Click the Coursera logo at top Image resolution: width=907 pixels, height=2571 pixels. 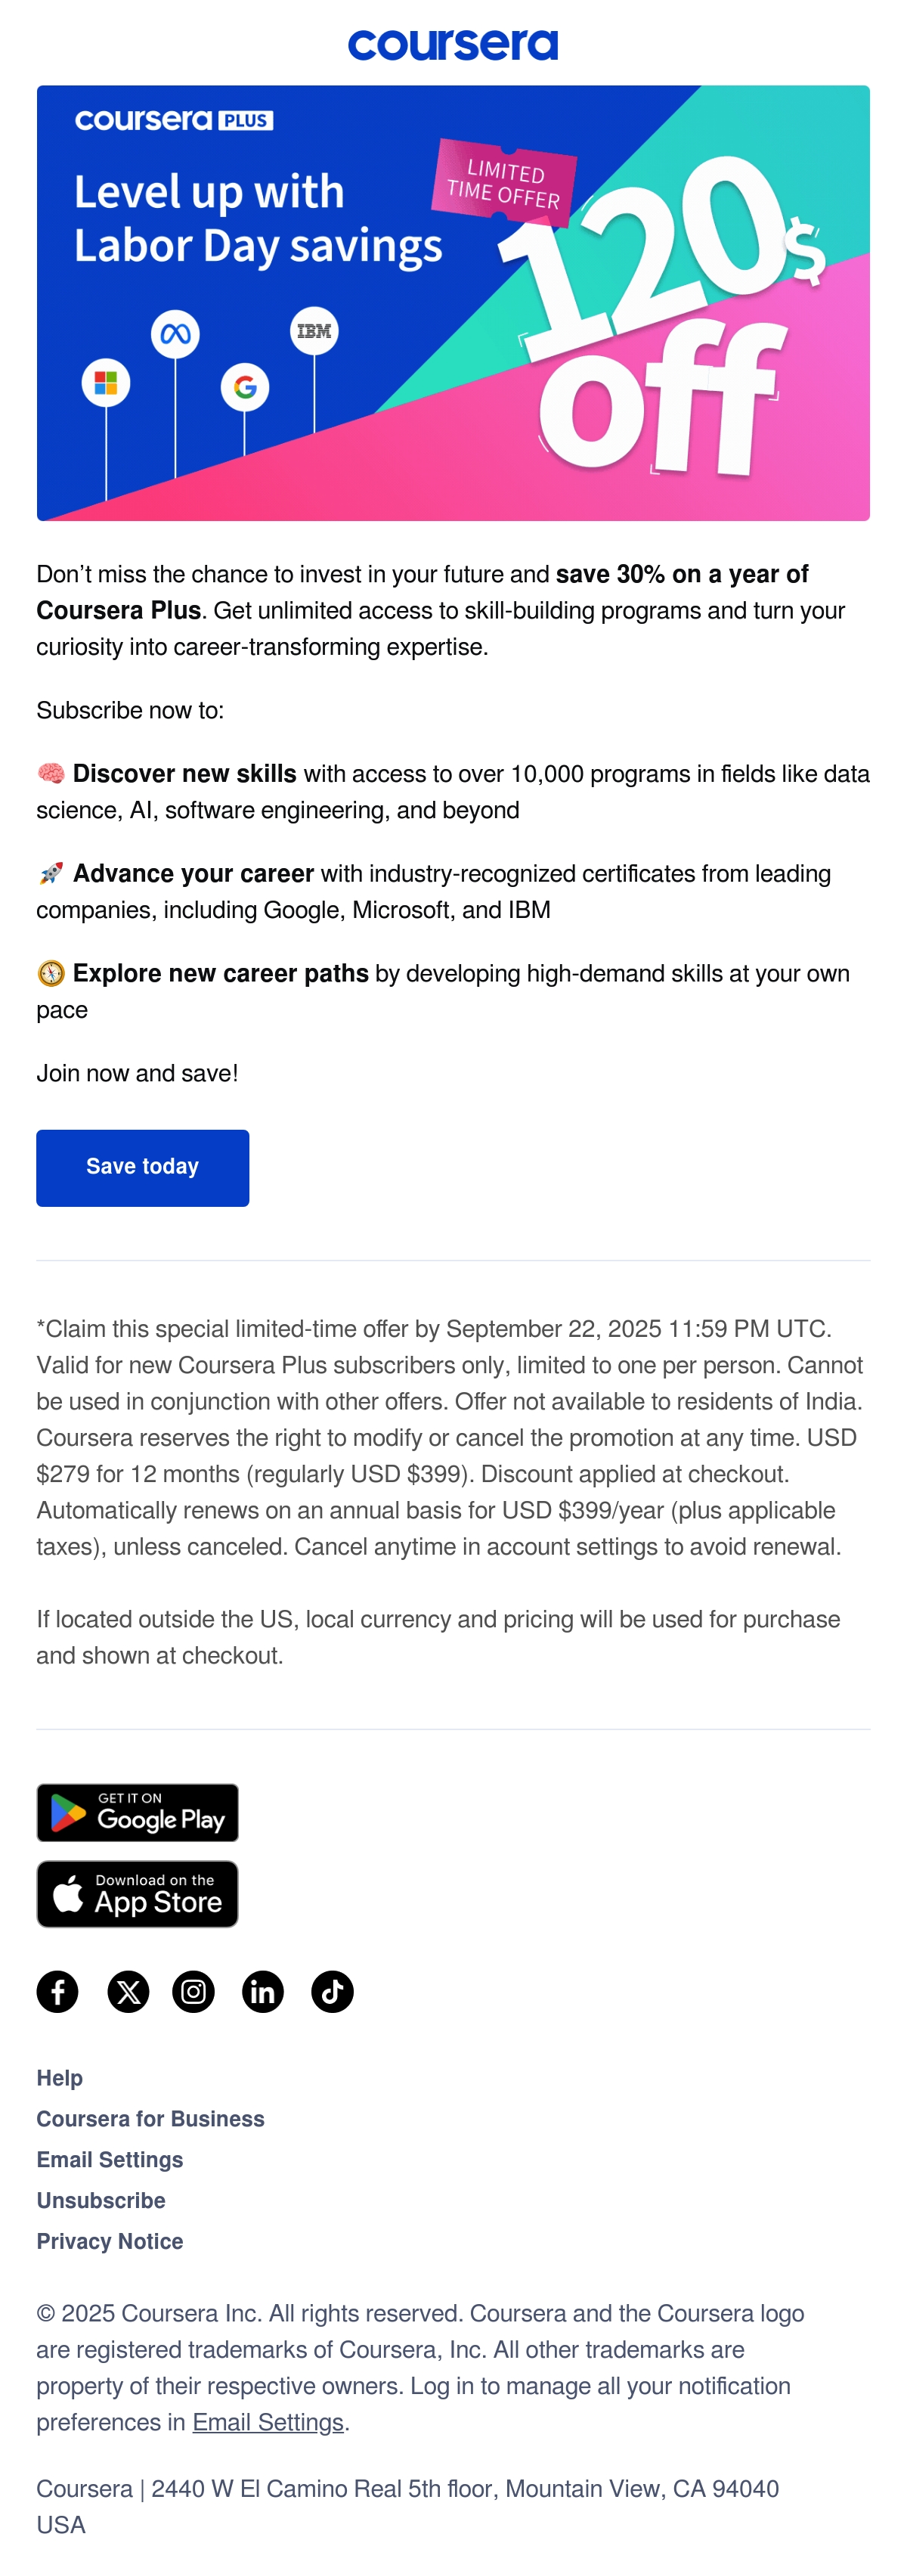(453, 45)
